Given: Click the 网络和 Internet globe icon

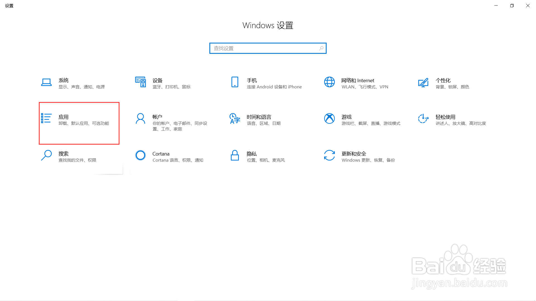Looking at the screenshot, I should pos(329,82).
